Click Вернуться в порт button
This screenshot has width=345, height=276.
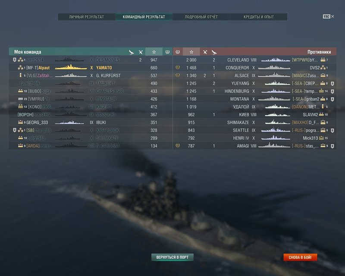click(172, 257)
